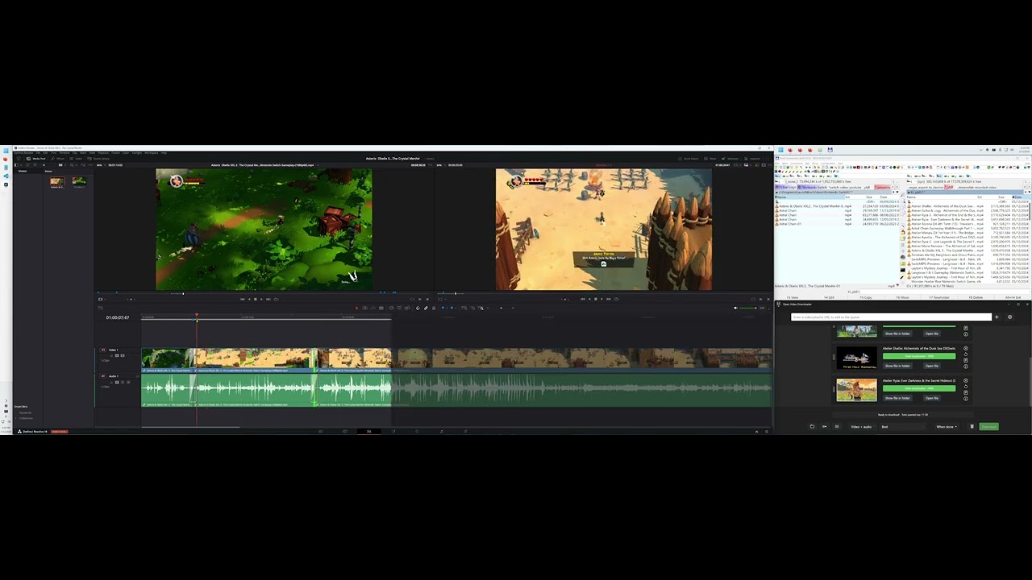Disable the Video 1 track

[123, 355]
